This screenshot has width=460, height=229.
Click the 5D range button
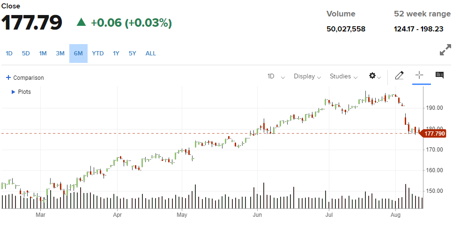(x=26, y=53)
